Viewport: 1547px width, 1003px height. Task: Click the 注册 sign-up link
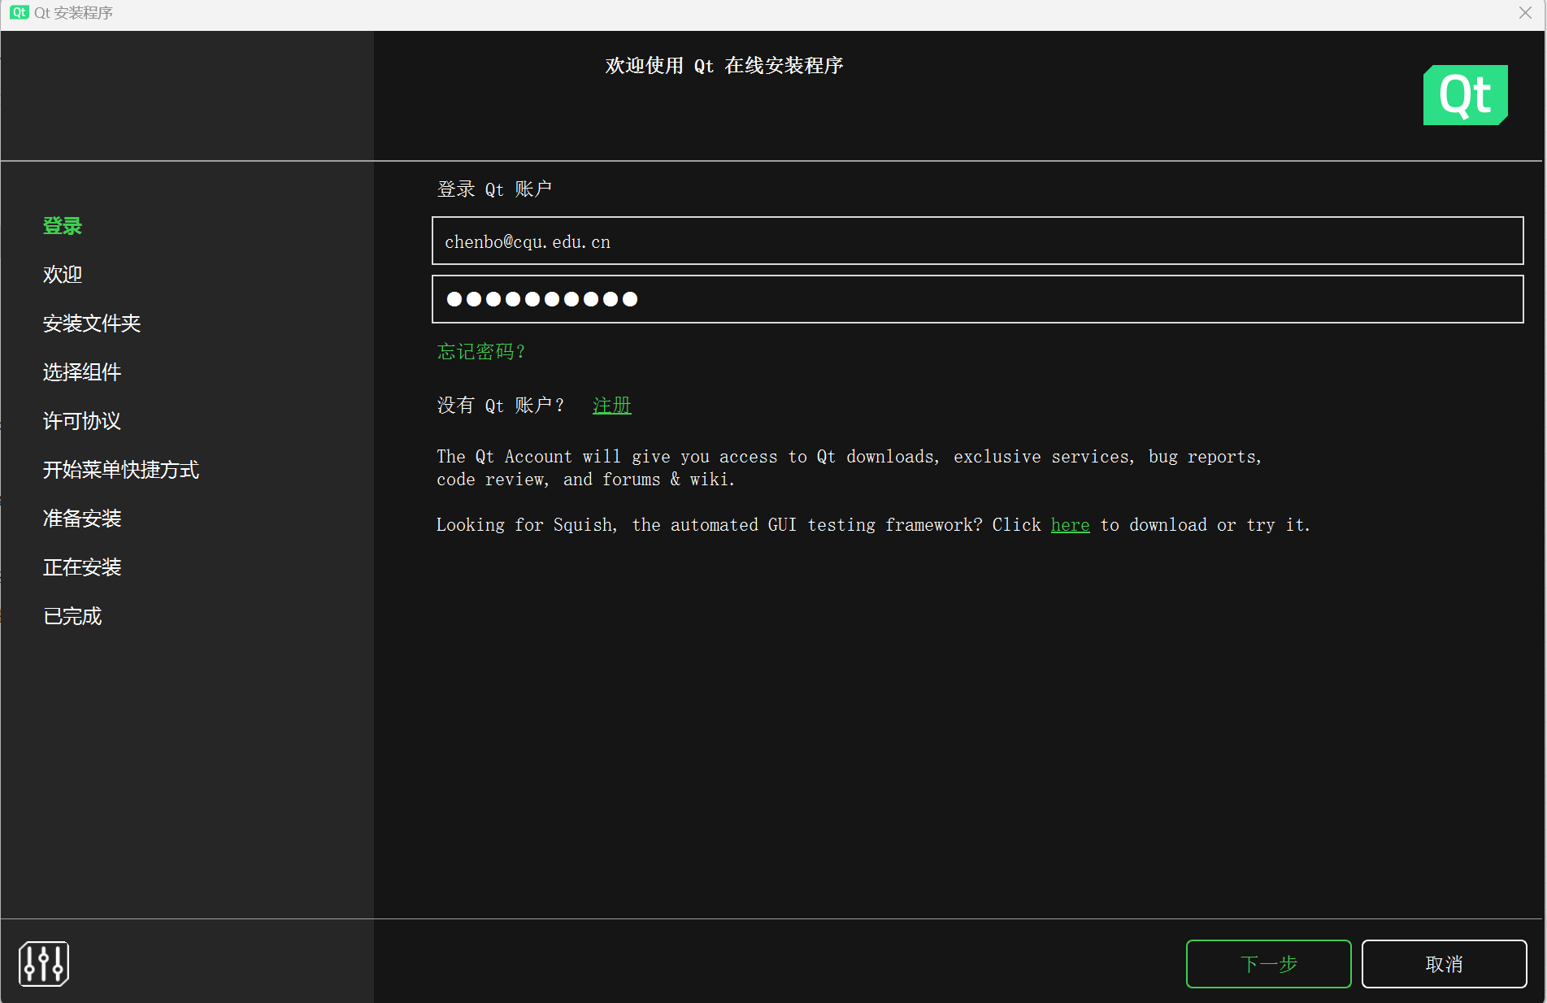612,405
